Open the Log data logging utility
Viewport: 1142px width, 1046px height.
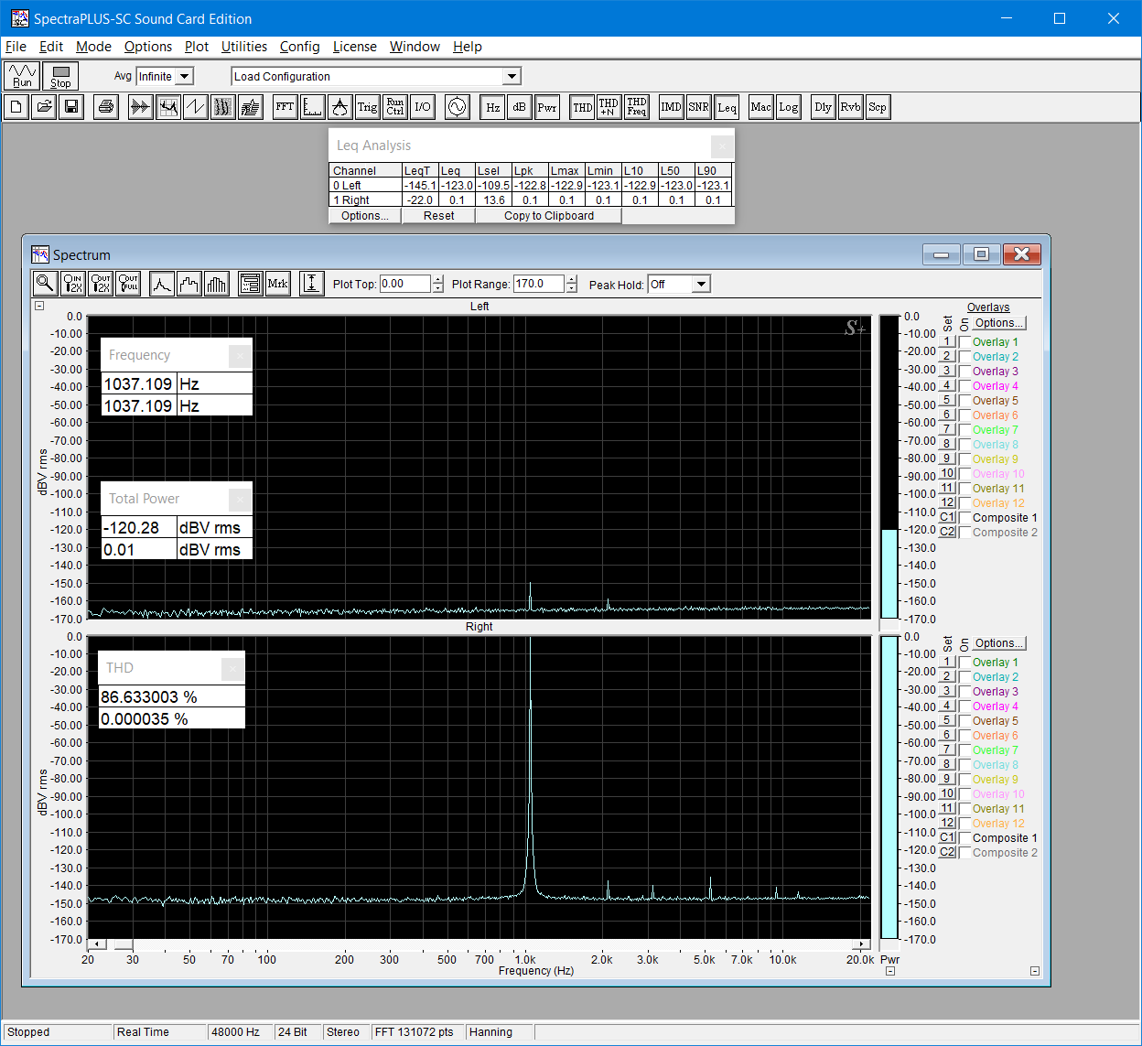pos(788,107)
